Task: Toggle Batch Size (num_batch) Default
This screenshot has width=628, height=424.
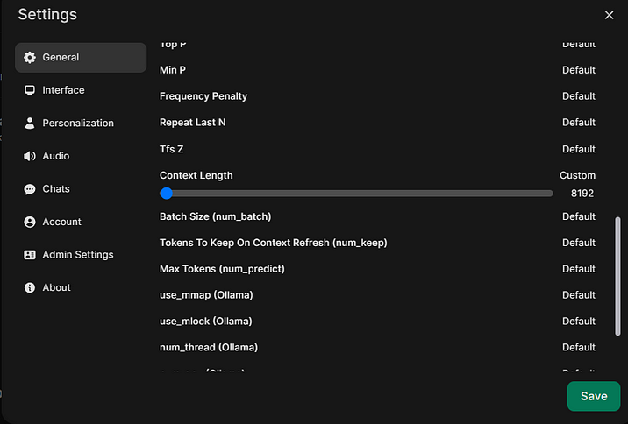Action: tap(578, 216)
